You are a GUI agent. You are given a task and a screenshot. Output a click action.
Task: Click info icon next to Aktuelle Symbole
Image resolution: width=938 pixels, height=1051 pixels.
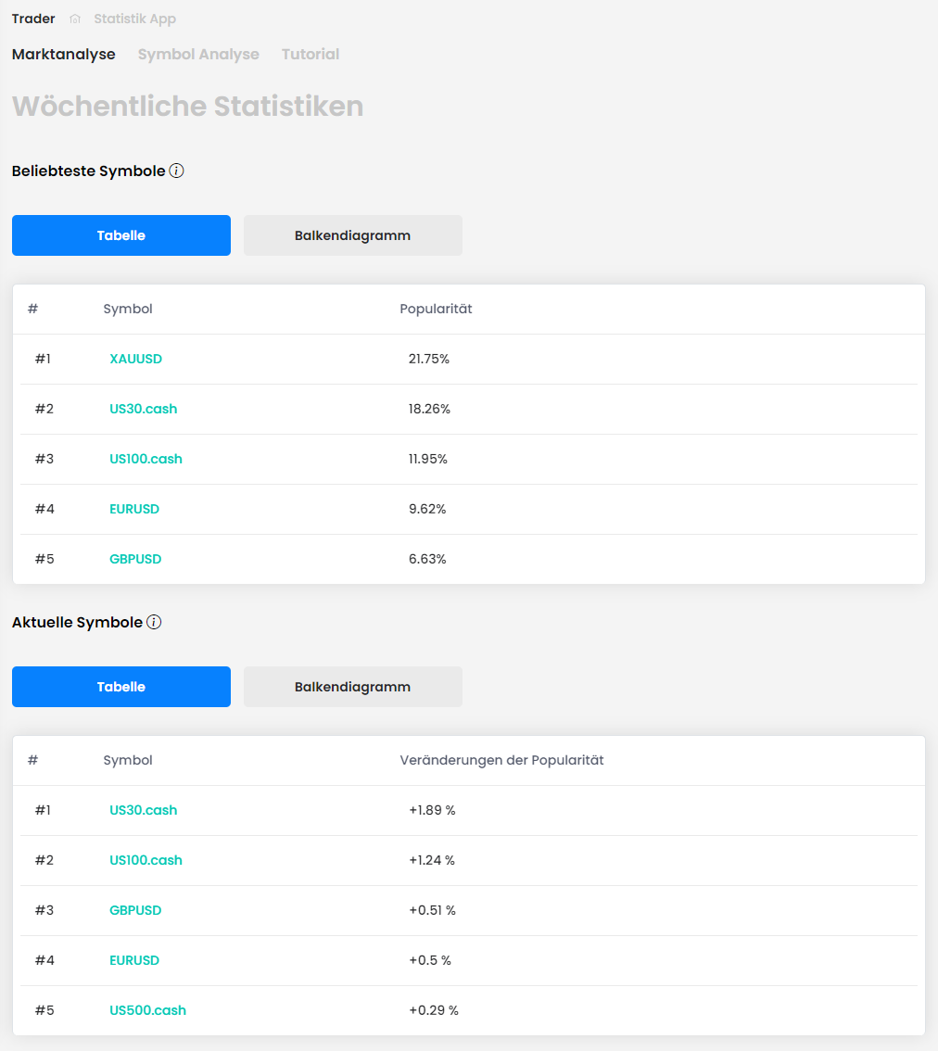(154, 622)
